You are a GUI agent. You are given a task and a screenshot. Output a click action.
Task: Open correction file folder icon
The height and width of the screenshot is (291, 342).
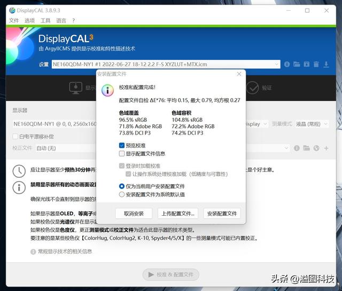tap(306, 148)
